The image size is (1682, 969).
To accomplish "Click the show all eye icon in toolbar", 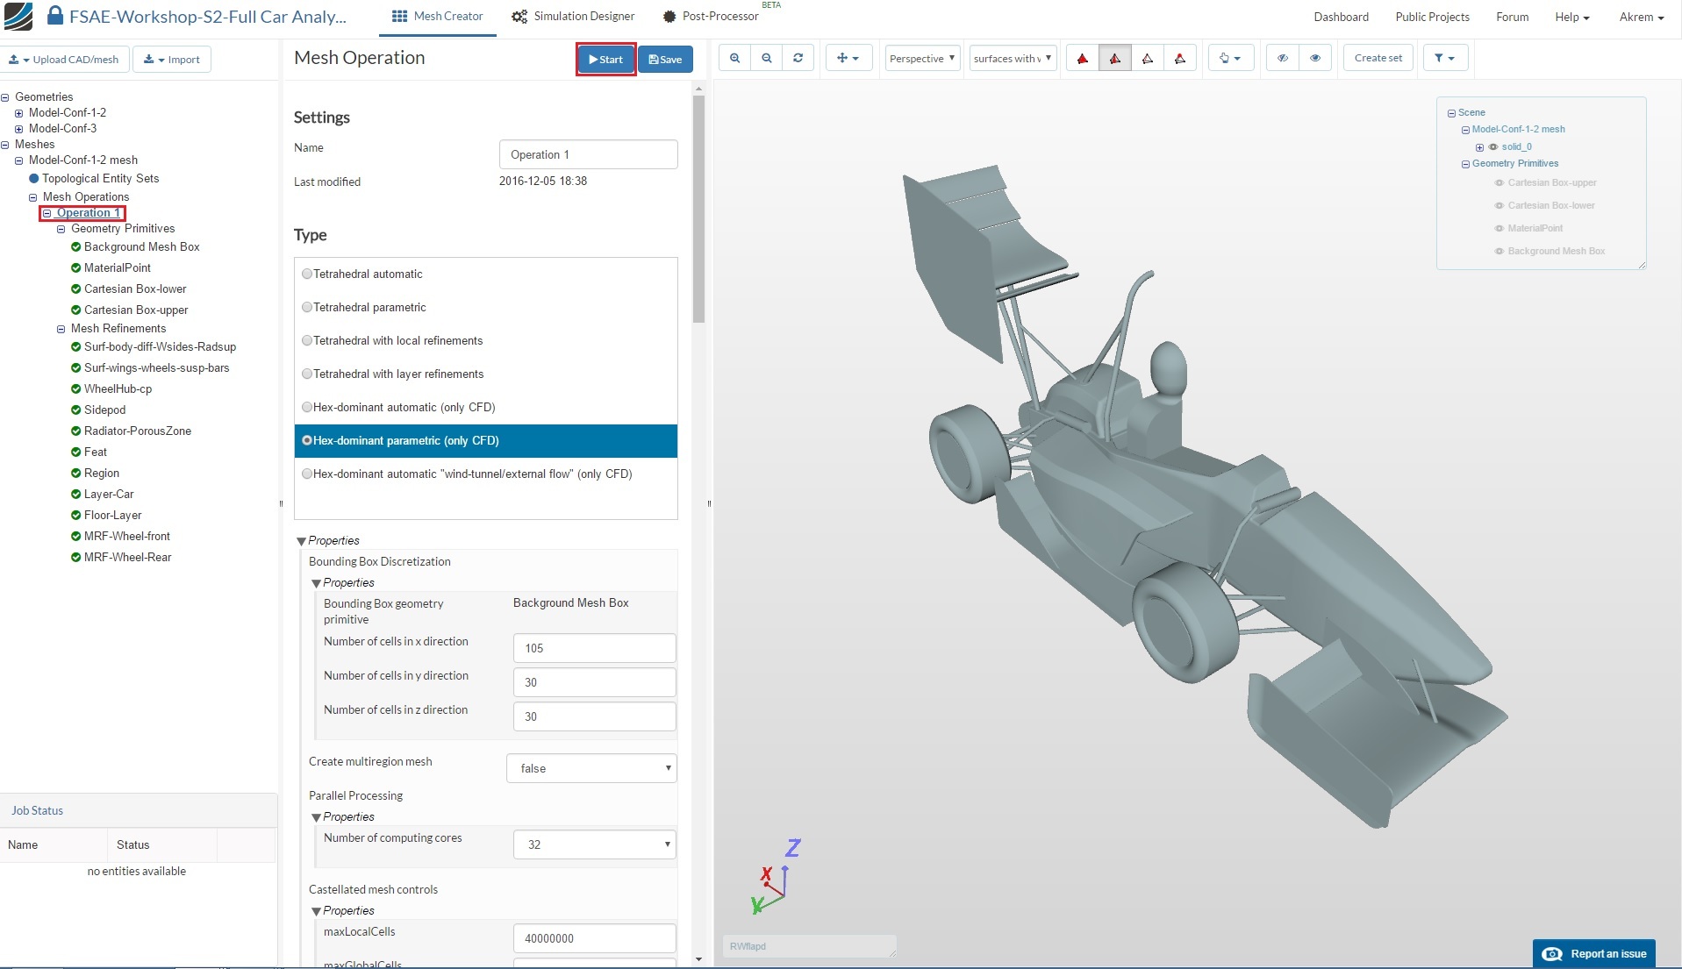I will pos(1314,59).
